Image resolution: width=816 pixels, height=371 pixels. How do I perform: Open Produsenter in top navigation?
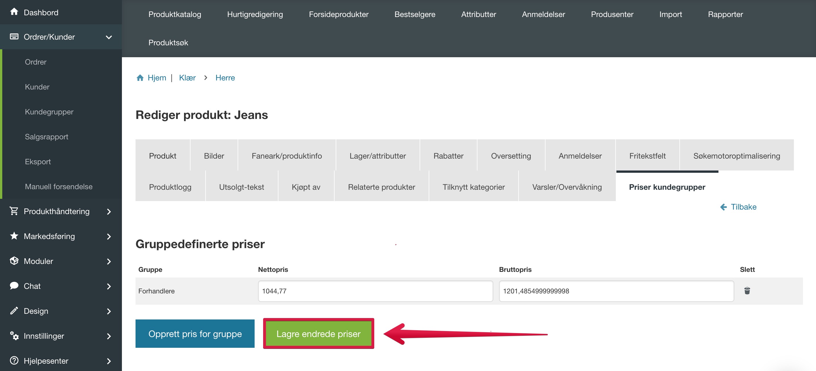612,14
